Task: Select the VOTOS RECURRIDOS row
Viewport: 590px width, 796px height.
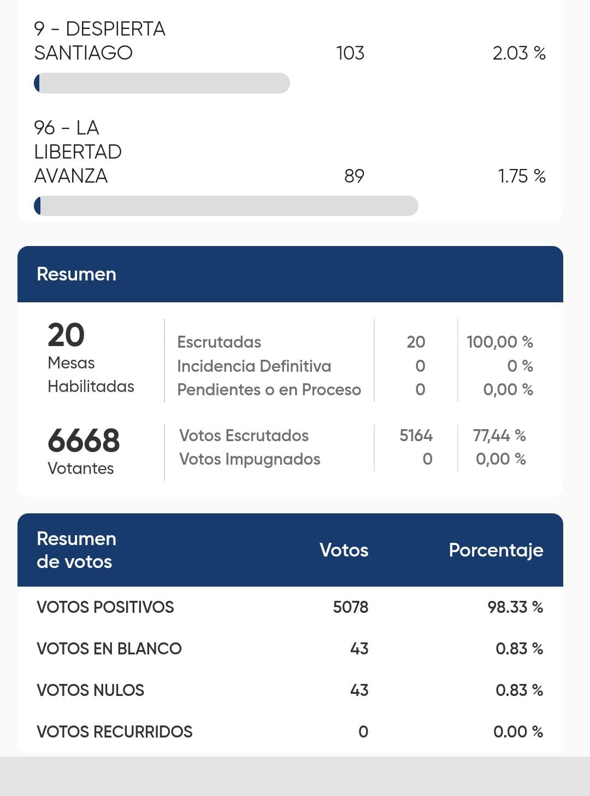Action: [290, 731]
